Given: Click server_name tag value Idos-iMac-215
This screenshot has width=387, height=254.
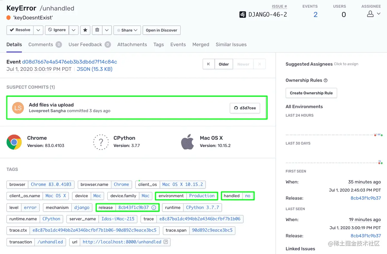Looking at the screenshot, I should (x=118, y=219).
